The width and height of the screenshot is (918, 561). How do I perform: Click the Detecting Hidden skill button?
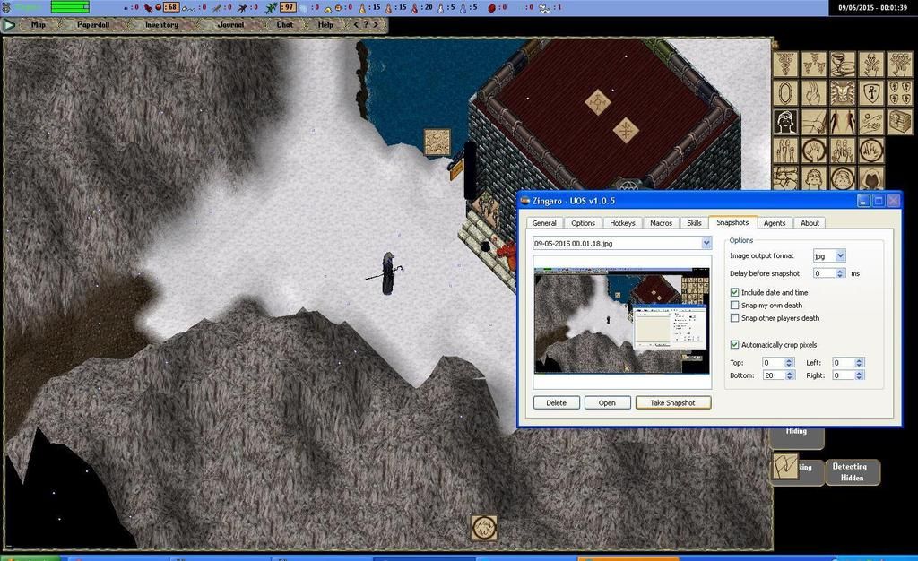coord(849,472)
